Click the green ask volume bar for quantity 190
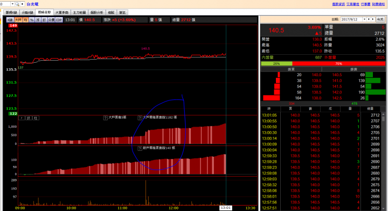This screenshot has height=211, width=388. [x=376, y=92]
